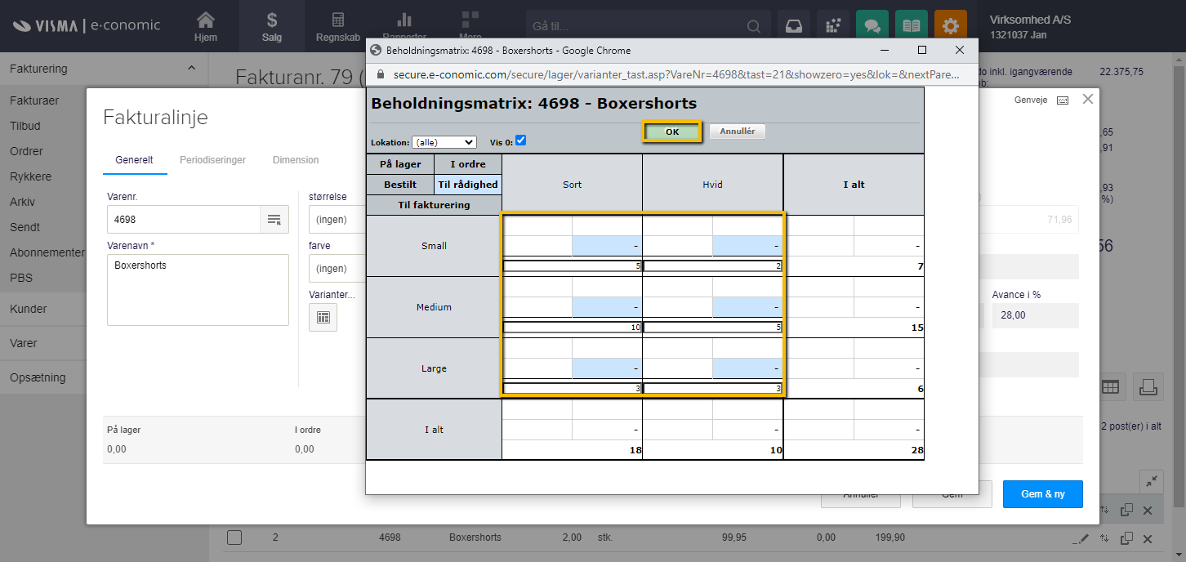Edit invoice line 2 with the pencil icon
Image resolution: width=1186 pixels, height=562 pixels.
pos(1081,537)
